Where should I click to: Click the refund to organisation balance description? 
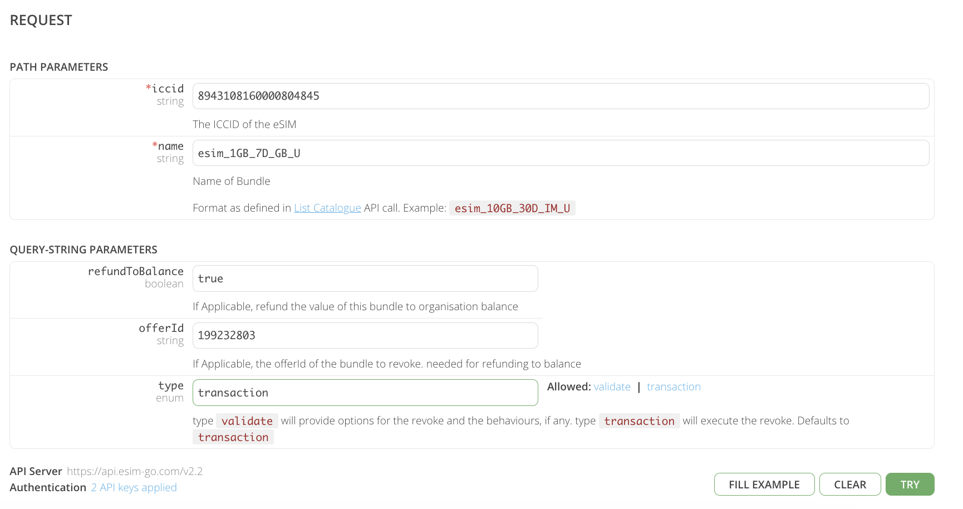[355, 306]
